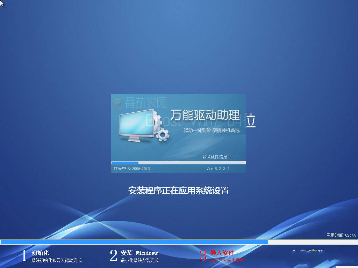The height and width of the screenshot is (268, 358).
Task: Click the IT天空 copyright label
Action: [121, 169]
